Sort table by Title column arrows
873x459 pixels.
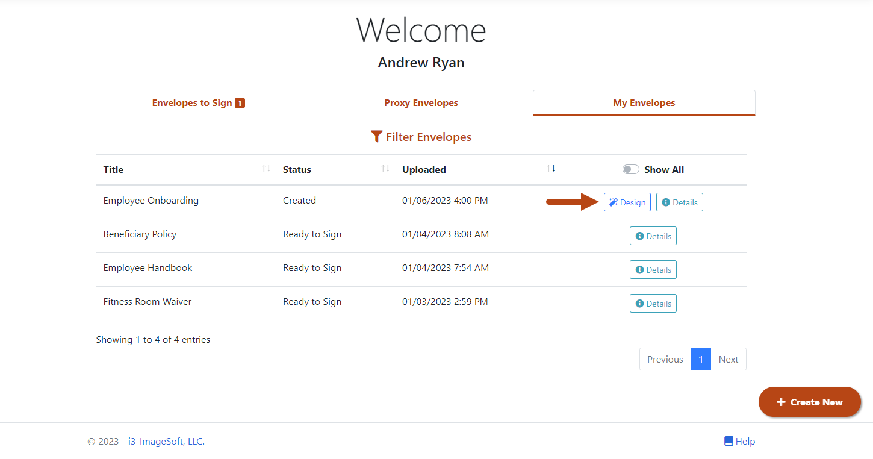[x=266, y=169]
